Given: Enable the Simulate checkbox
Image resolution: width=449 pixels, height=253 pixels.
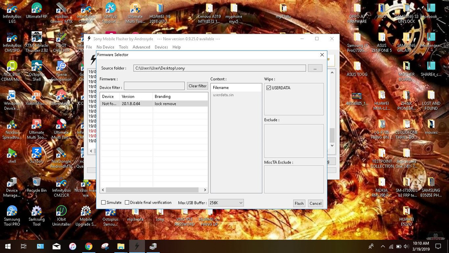Looking at the screenshot, I should click(103, 203).
